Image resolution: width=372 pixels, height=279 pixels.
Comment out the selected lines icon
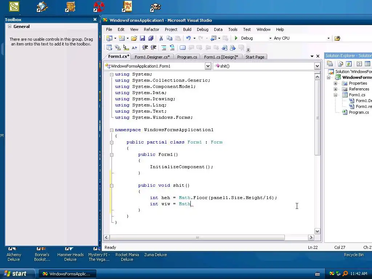[164, 48]
